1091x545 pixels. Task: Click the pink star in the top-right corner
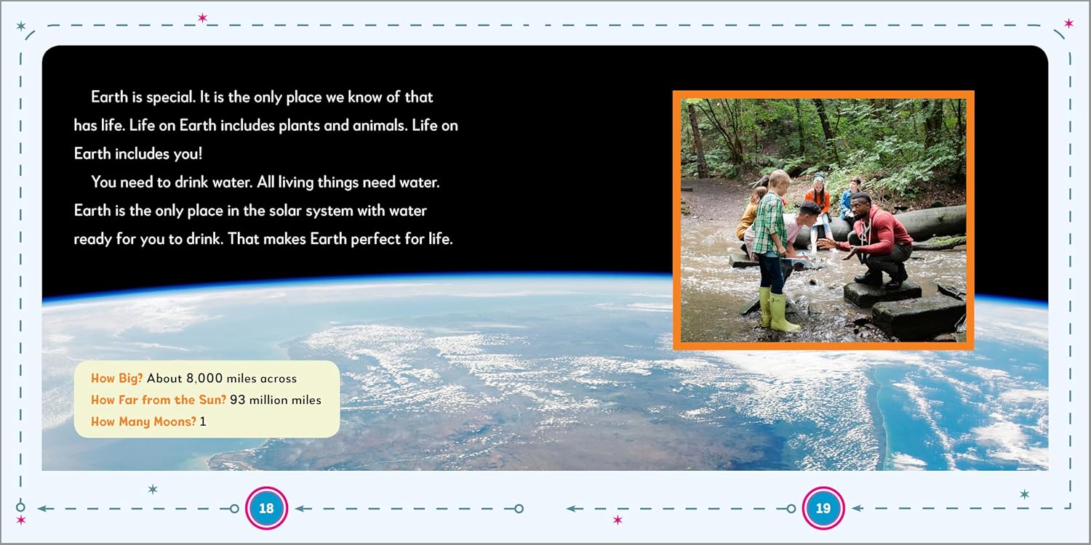click(x=1068, y=23)
